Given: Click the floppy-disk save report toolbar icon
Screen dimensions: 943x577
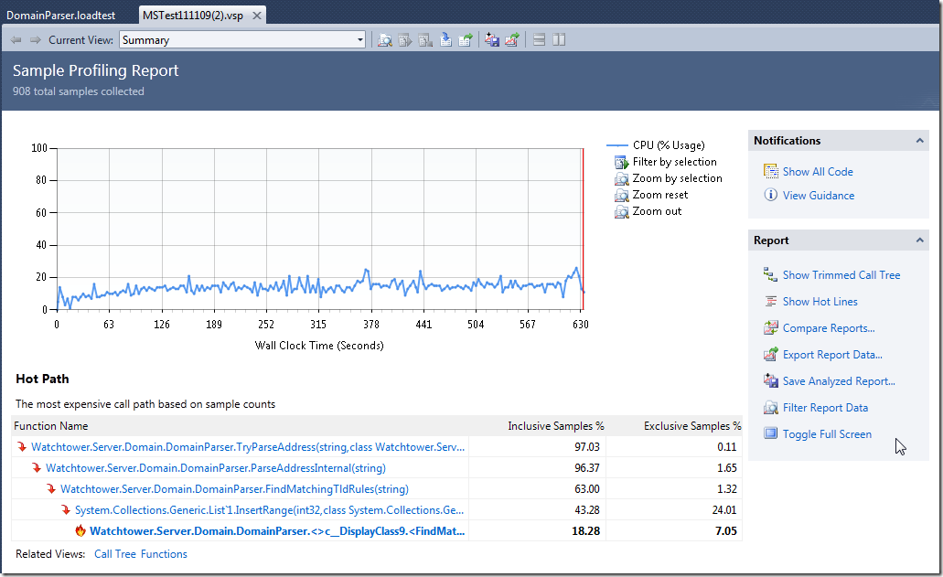Looking at the screenshot, I should 492,40.
